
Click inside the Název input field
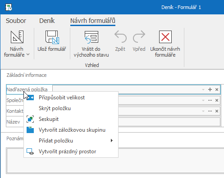click(x=169, y=122)
